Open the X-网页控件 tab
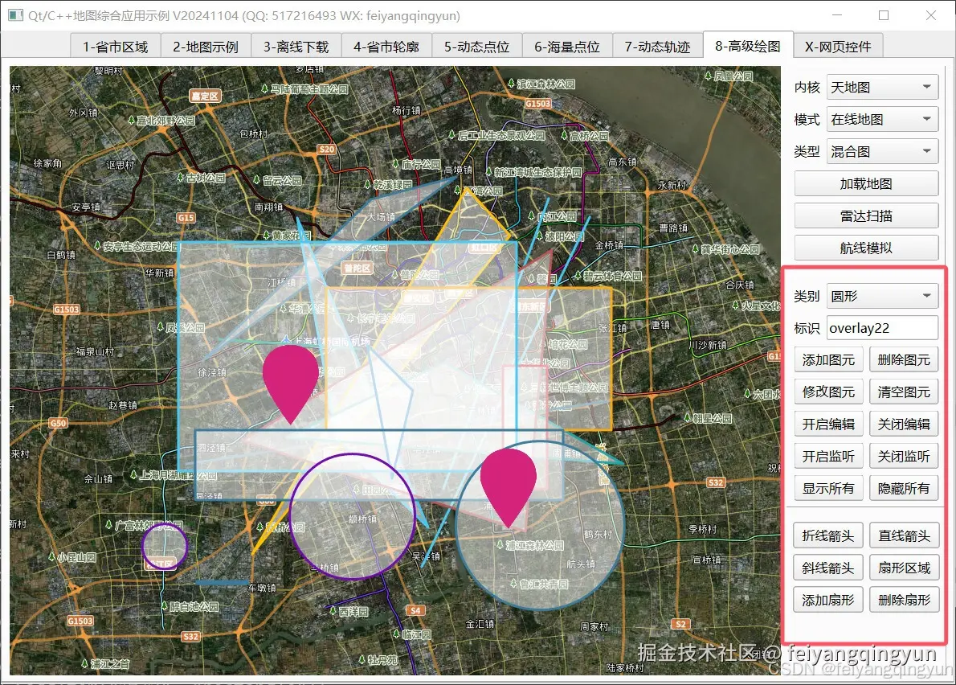This screenshot has height=685, width=956. (x=838, y=47)
